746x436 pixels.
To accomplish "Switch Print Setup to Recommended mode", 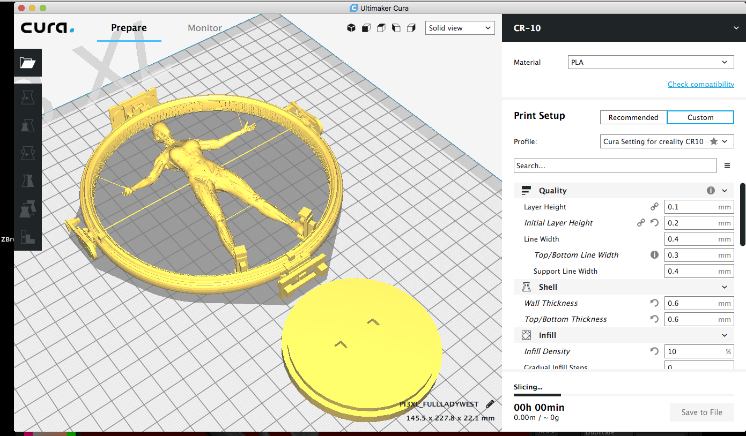I will tap(633, 117).
